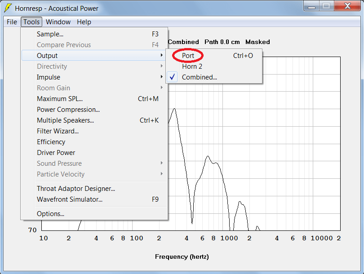This screenshot has width=364, height=274.
Task: Choose Sample... from the Tools menu
Action: pyautogui.click(x=94, y=34)
